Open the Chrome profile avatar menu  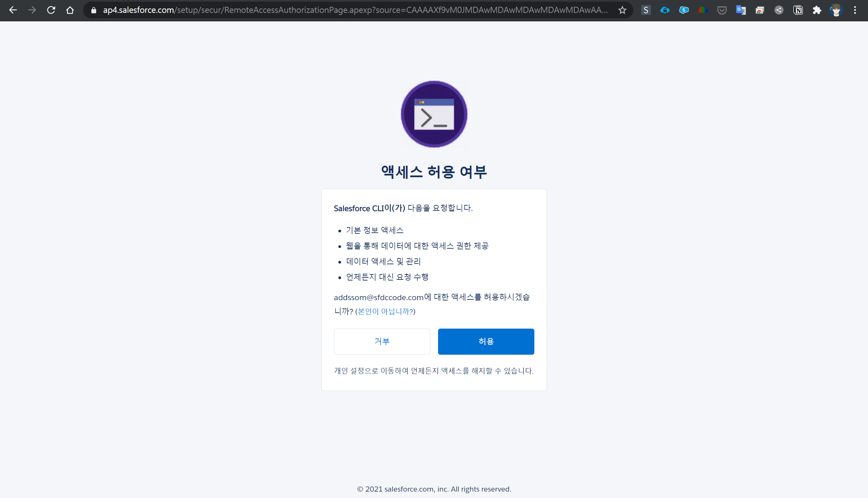pyautogui.click(x=836, y=10)
